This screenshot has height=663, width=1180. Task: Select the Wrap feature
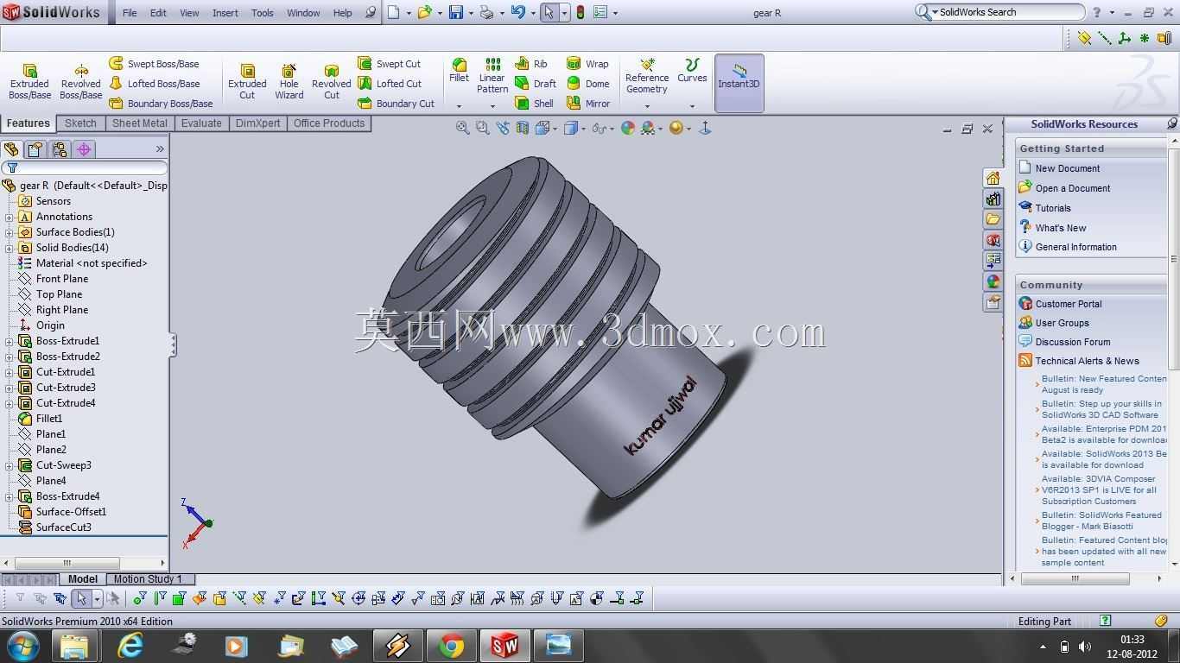587,64
